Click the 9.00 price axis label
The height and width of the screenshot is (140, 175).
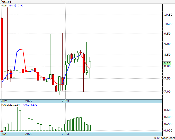click(x=167, y=44)
